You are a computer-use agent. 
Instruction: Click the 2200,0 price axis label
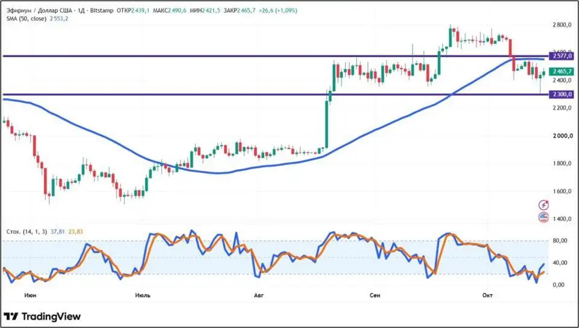tap(562, 108)
